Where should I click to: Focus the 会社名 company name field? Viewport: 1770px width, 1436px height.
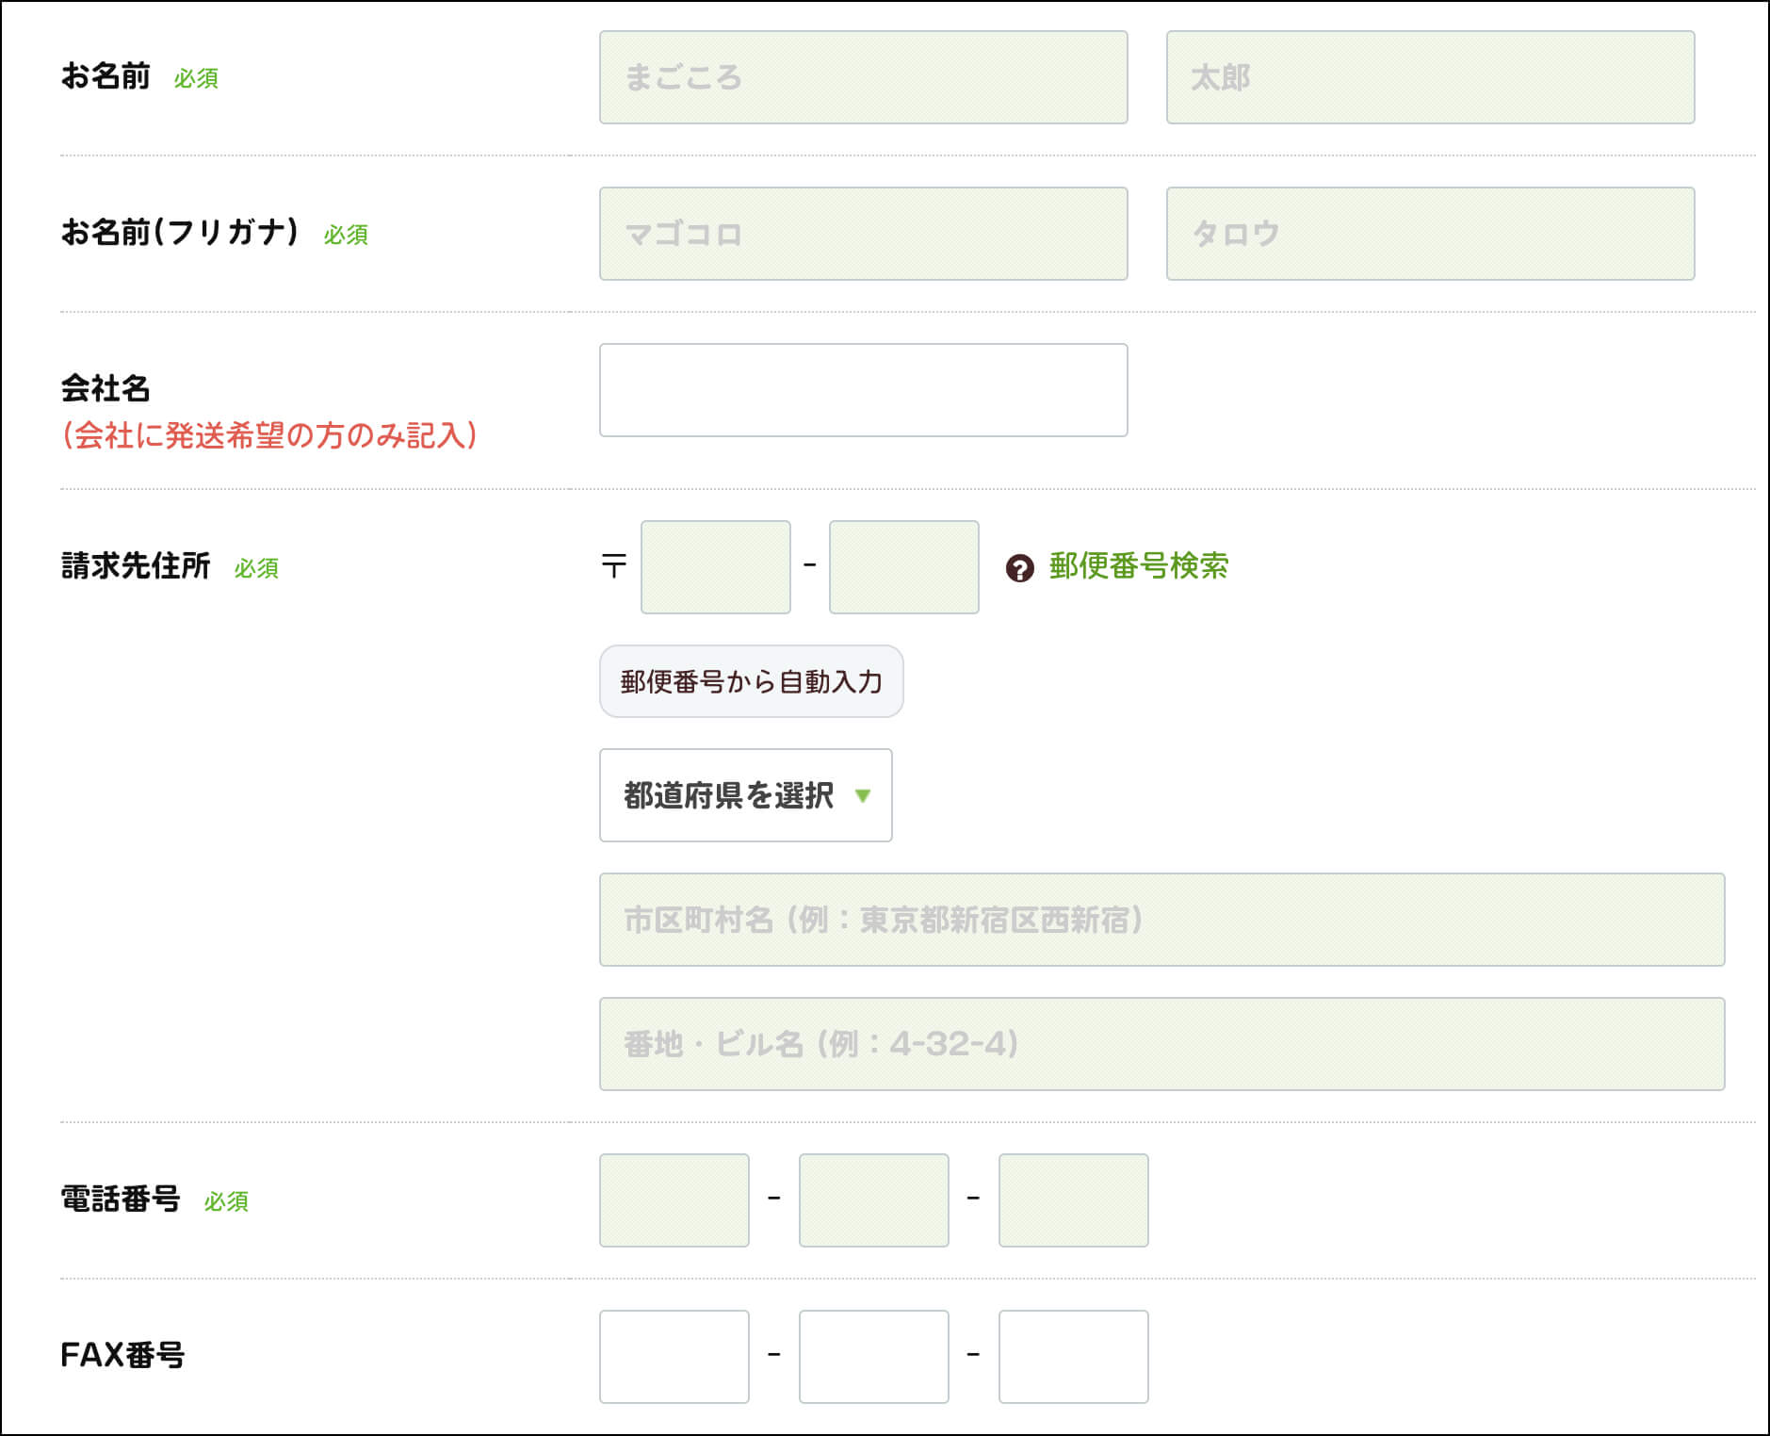coord(863,390)
